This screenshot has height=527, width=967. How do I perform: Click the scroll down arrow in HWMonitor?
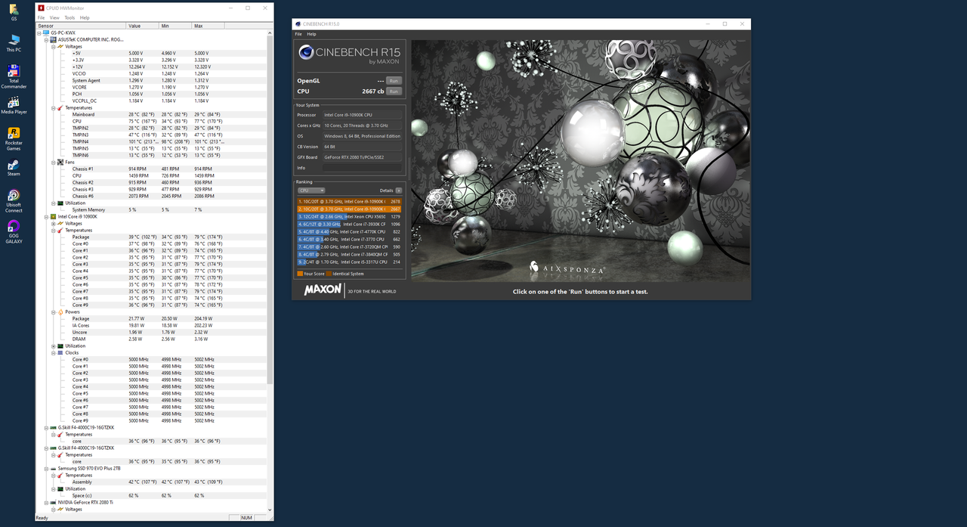[x=270, y=510]
